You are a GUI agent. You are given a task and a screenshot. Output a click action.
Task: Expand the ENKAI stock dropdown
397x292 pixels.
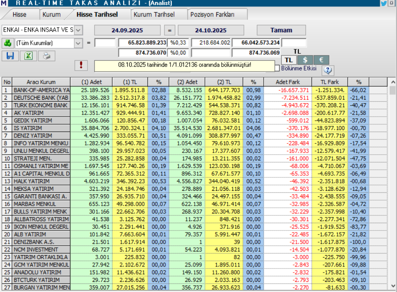pyautogui.click(x=78, y=30)
